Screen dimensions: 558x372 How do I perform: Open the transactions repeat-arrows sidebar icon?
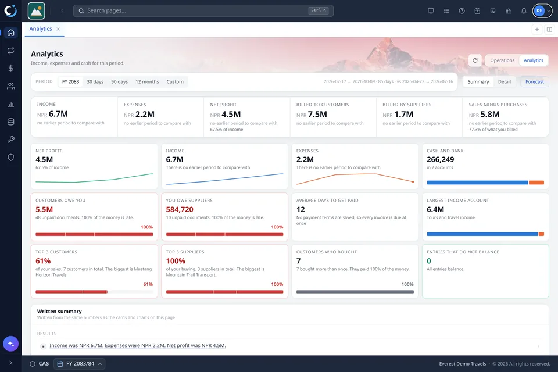click(x=10, y=50)
